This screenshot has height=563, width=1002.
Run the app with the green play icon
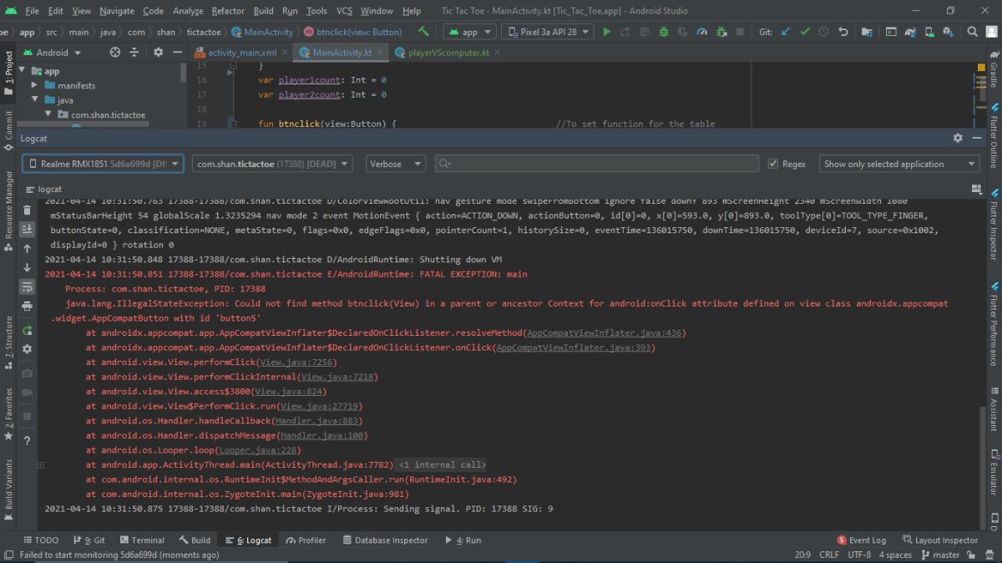[607, 32]
